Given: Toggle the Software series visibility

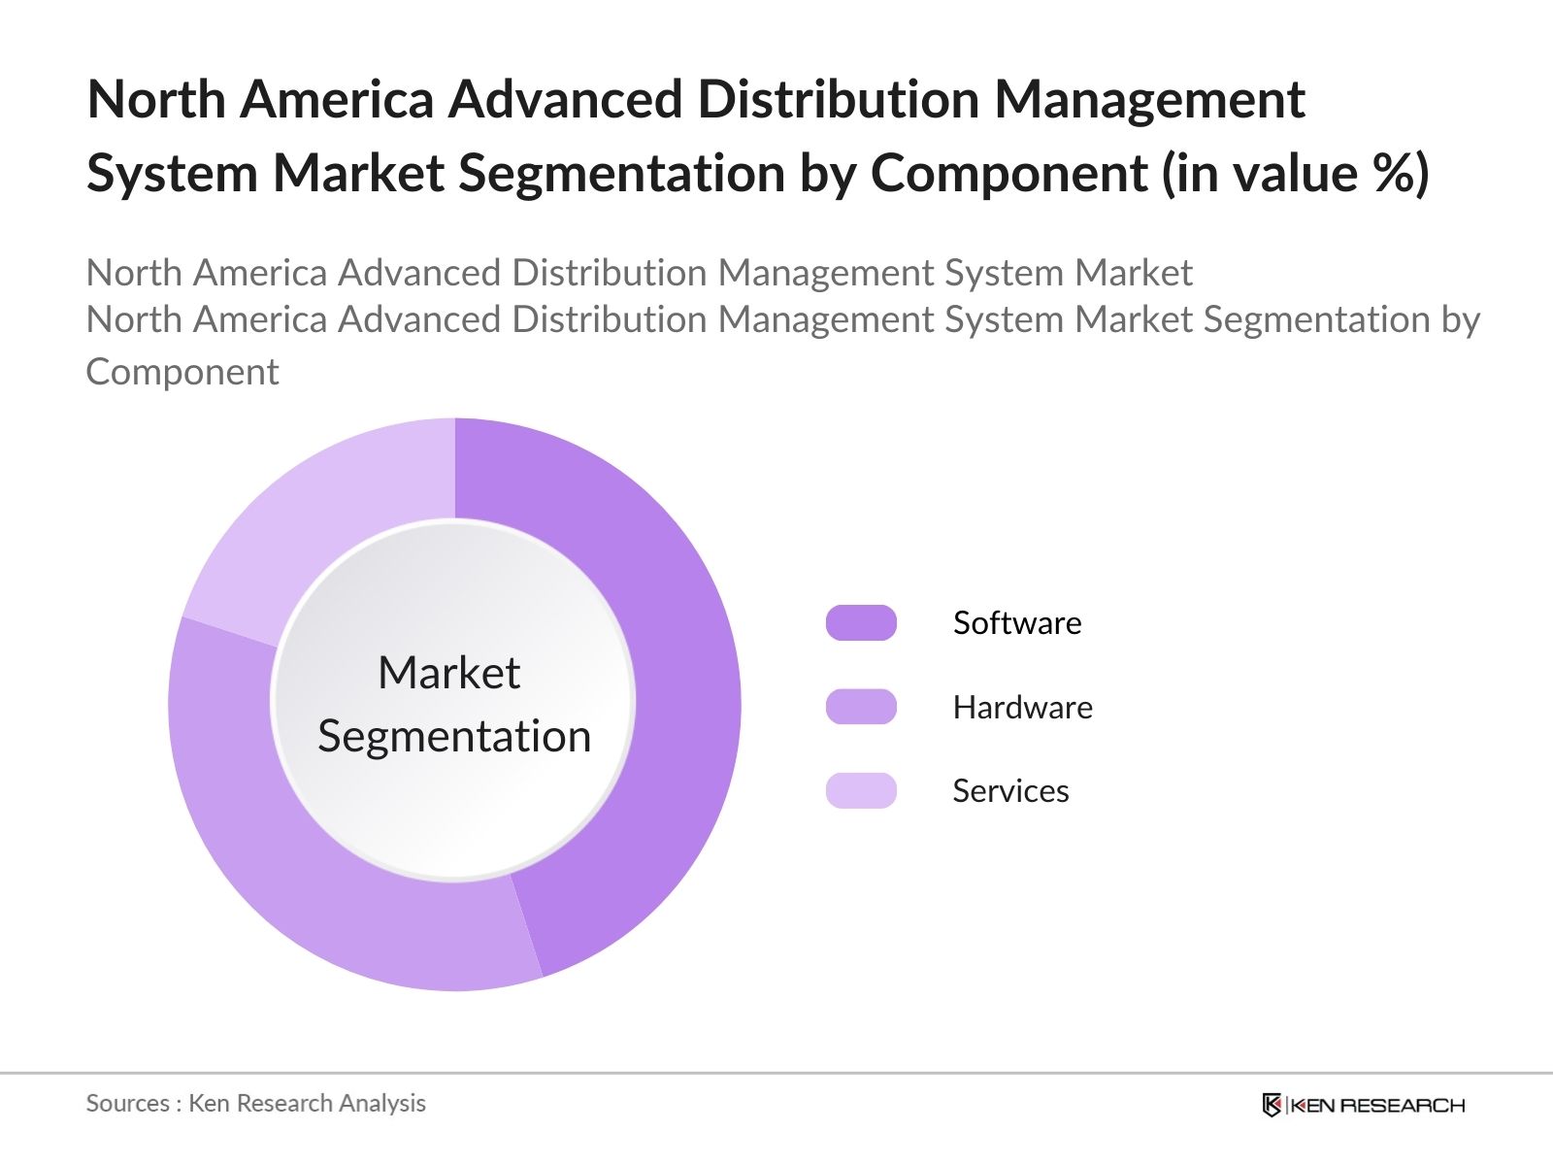Looking at the screenshot, I should tap(1017, 622).
